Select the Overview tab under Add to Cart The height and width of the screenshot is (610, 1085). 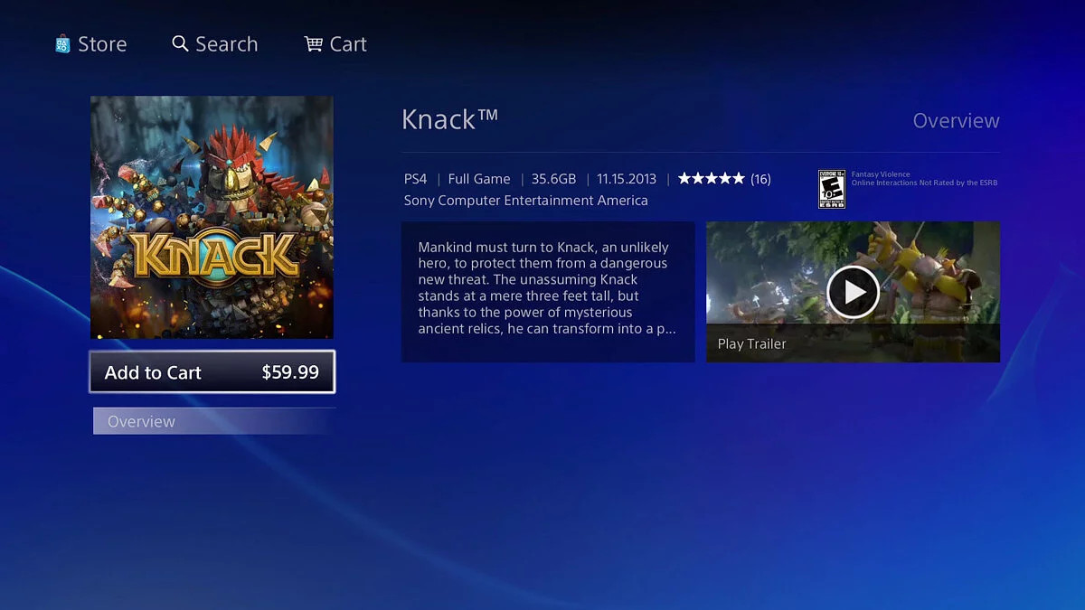tap(142, 421)
